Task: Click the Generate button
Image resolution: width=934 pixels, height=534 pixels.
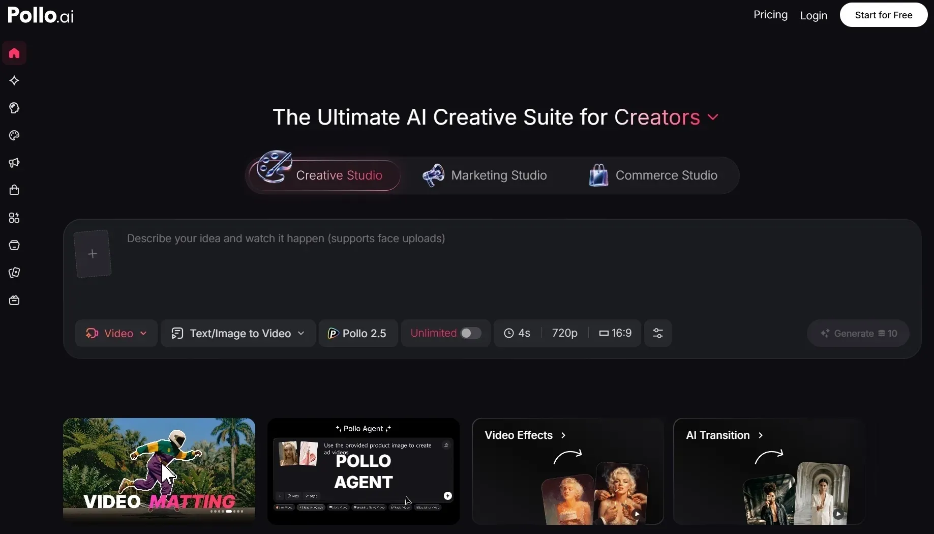Action: click(858, 333)
